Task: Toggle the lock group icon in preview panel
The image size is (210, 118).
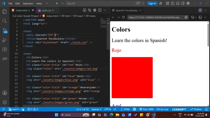Action: click(200, 10)
